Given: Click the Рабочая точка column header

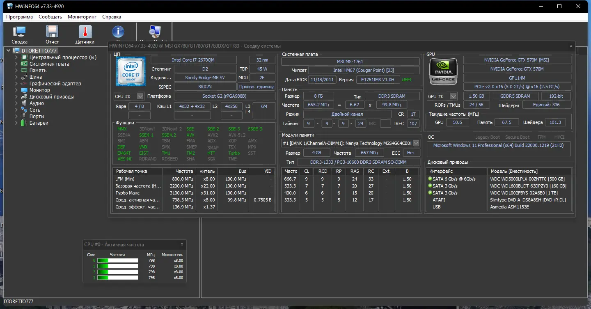Looking at the screenshot, I should click(x=138, y=171).
